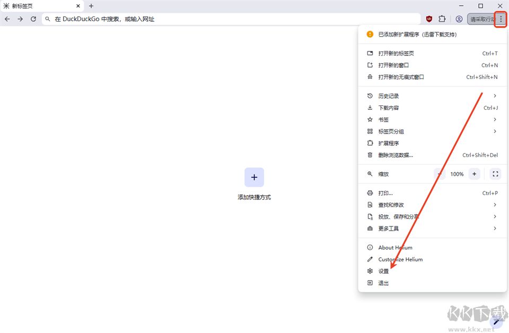Click the 请采取行动 button
This screenshot has height=333, width=509.
click(481, 19)
